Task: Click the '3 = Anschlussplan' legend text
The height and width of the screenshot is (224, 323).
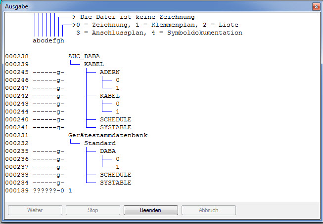Action: click(111, 33)
